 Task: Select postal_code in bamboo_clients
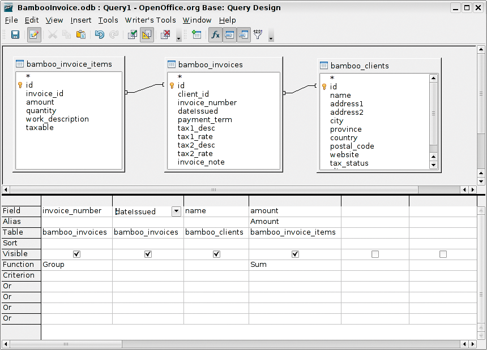[x=352, y=146]
